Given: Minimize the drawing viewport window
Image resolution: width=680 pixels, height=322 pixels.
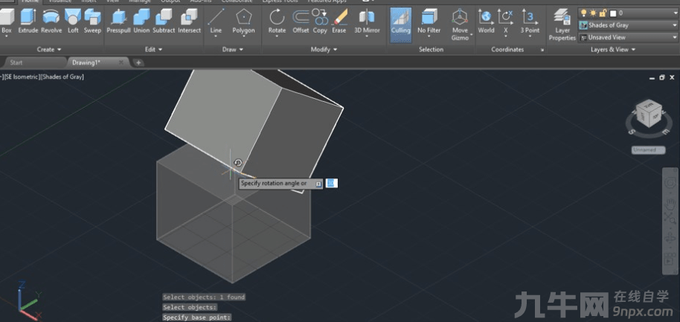Looking at the screenshot, I should click(x=652, y=77).
